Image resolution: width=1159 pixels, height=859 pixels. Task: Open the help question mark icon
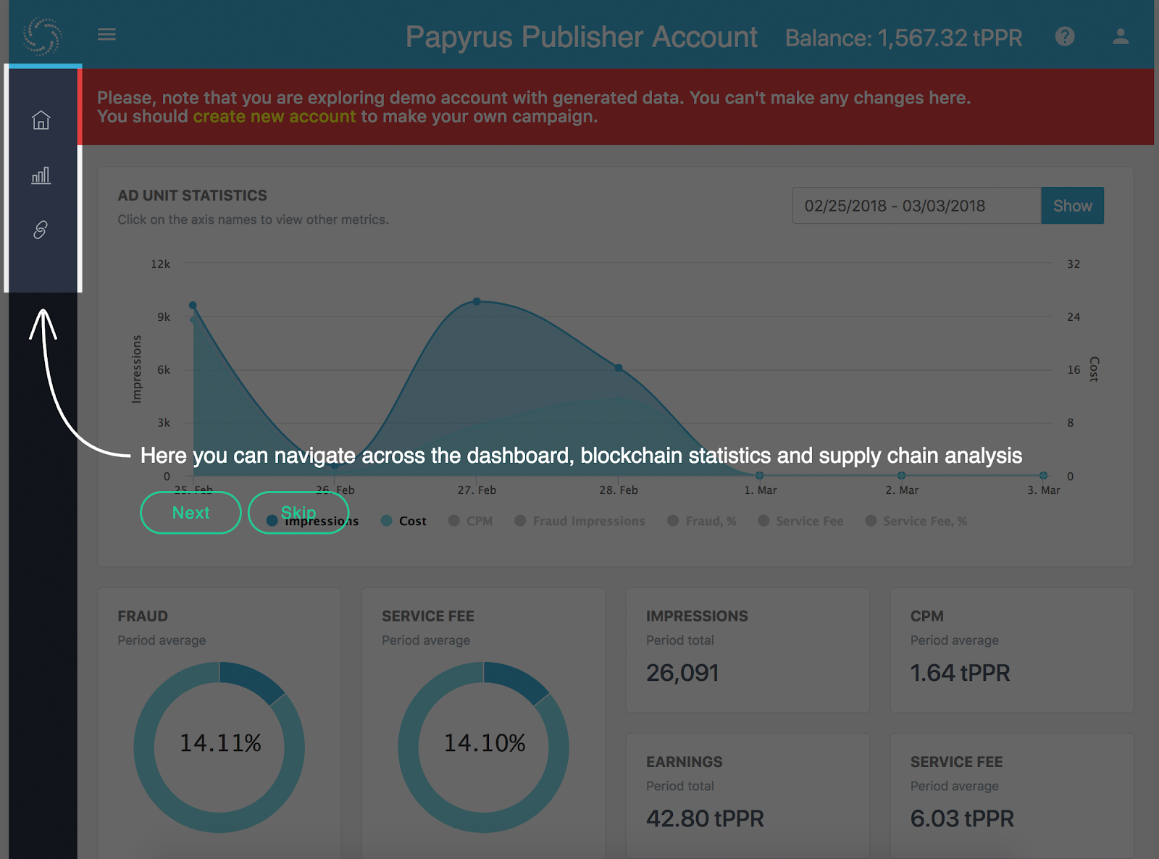pyautogui.click(x=1065, y=36)
